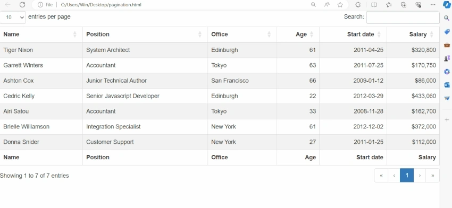Select page 1 pagination button

[x=407, y=176]
